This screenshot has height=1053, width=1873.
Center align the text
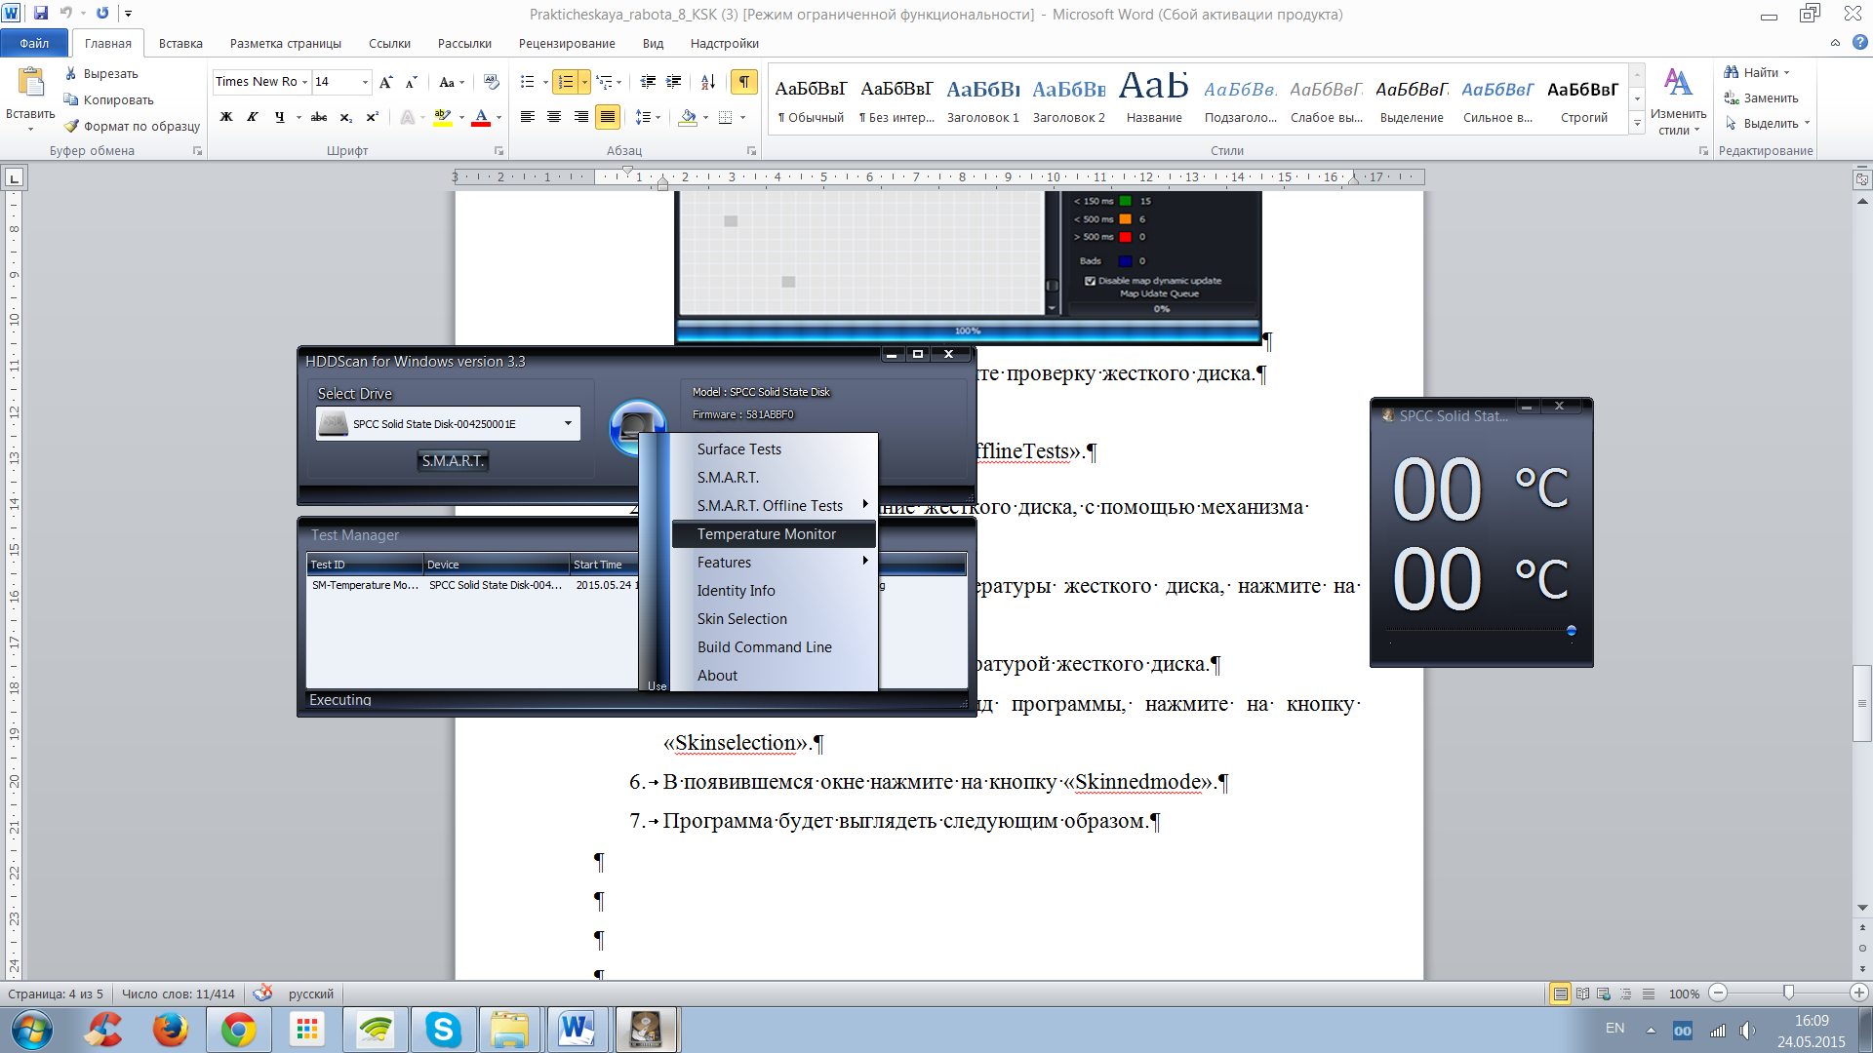(554, 117)
